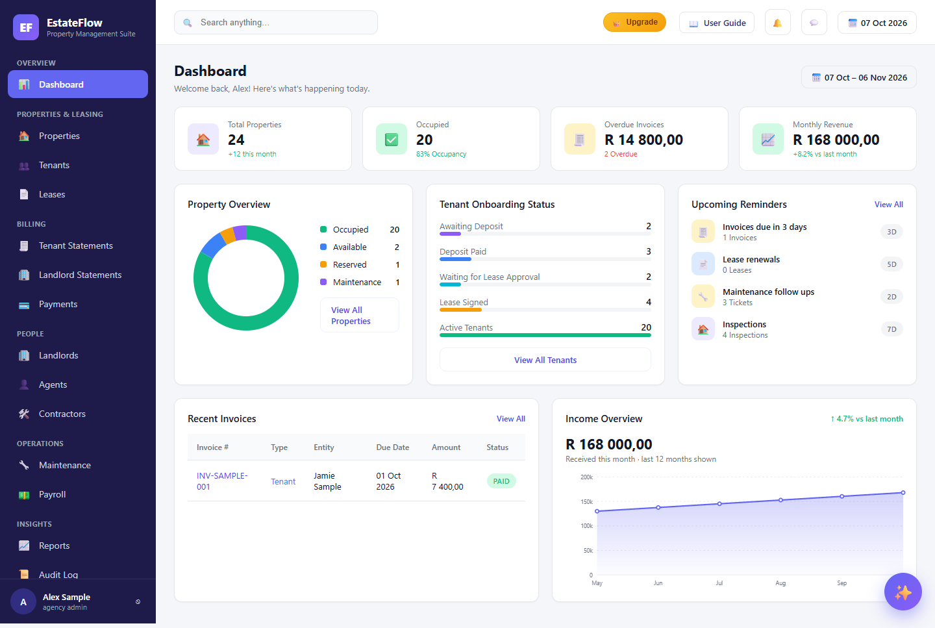The width and height of the screenshot is (935, 628).
Task: Go to Properties in the sidebar
Action: tap(78, 136)
